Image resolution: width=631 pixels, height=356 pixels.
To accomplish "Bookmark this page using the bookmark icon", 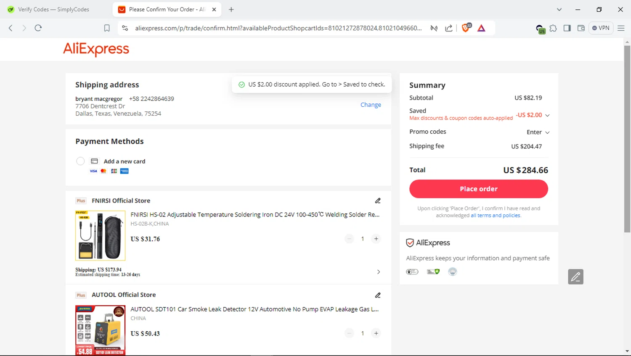I will point(107,28).
